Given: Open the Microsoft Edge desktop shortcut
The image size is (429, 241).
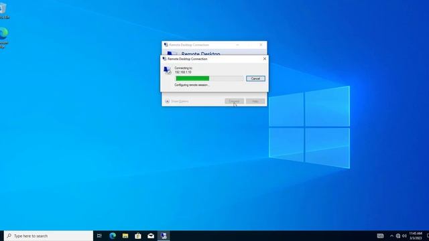Looking at the screenshot, I should coord(4,37).
